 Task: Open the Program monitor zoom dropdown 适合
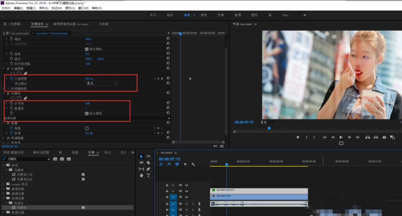(269, 122)
